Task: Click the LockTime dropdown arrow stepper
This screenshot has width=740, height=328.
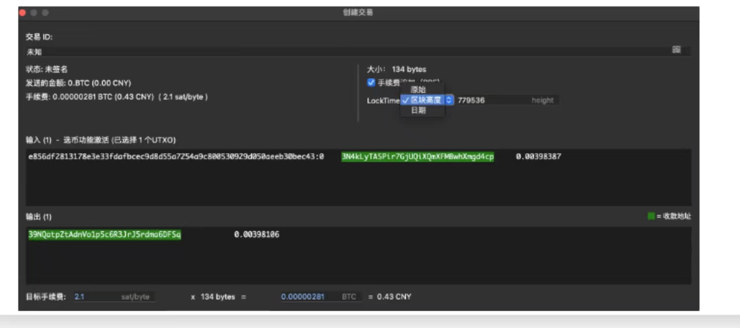Action: pyautogui.click(x=450, y=100)
